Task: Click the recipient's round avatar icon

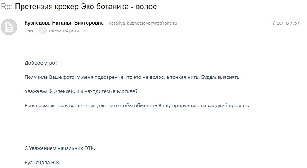Action: 42,30
